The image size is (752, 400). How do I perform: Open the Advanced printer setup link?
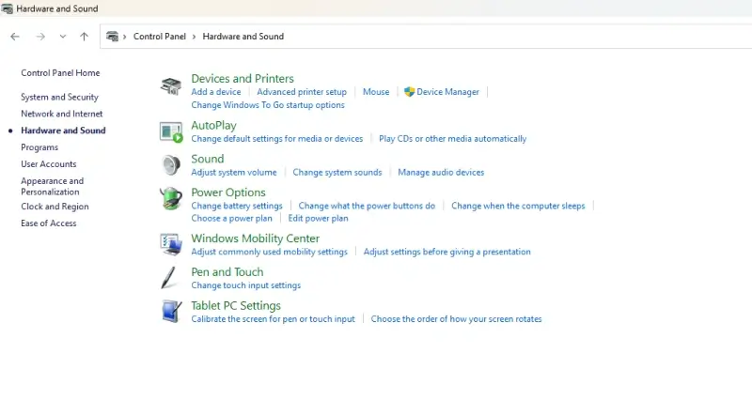[x=302, y=92]
